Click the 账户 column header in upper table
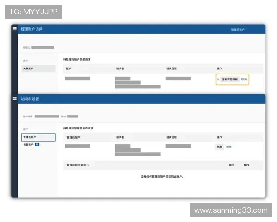Image resolution: width=277 pixels, height=222 pixels. 69,68
